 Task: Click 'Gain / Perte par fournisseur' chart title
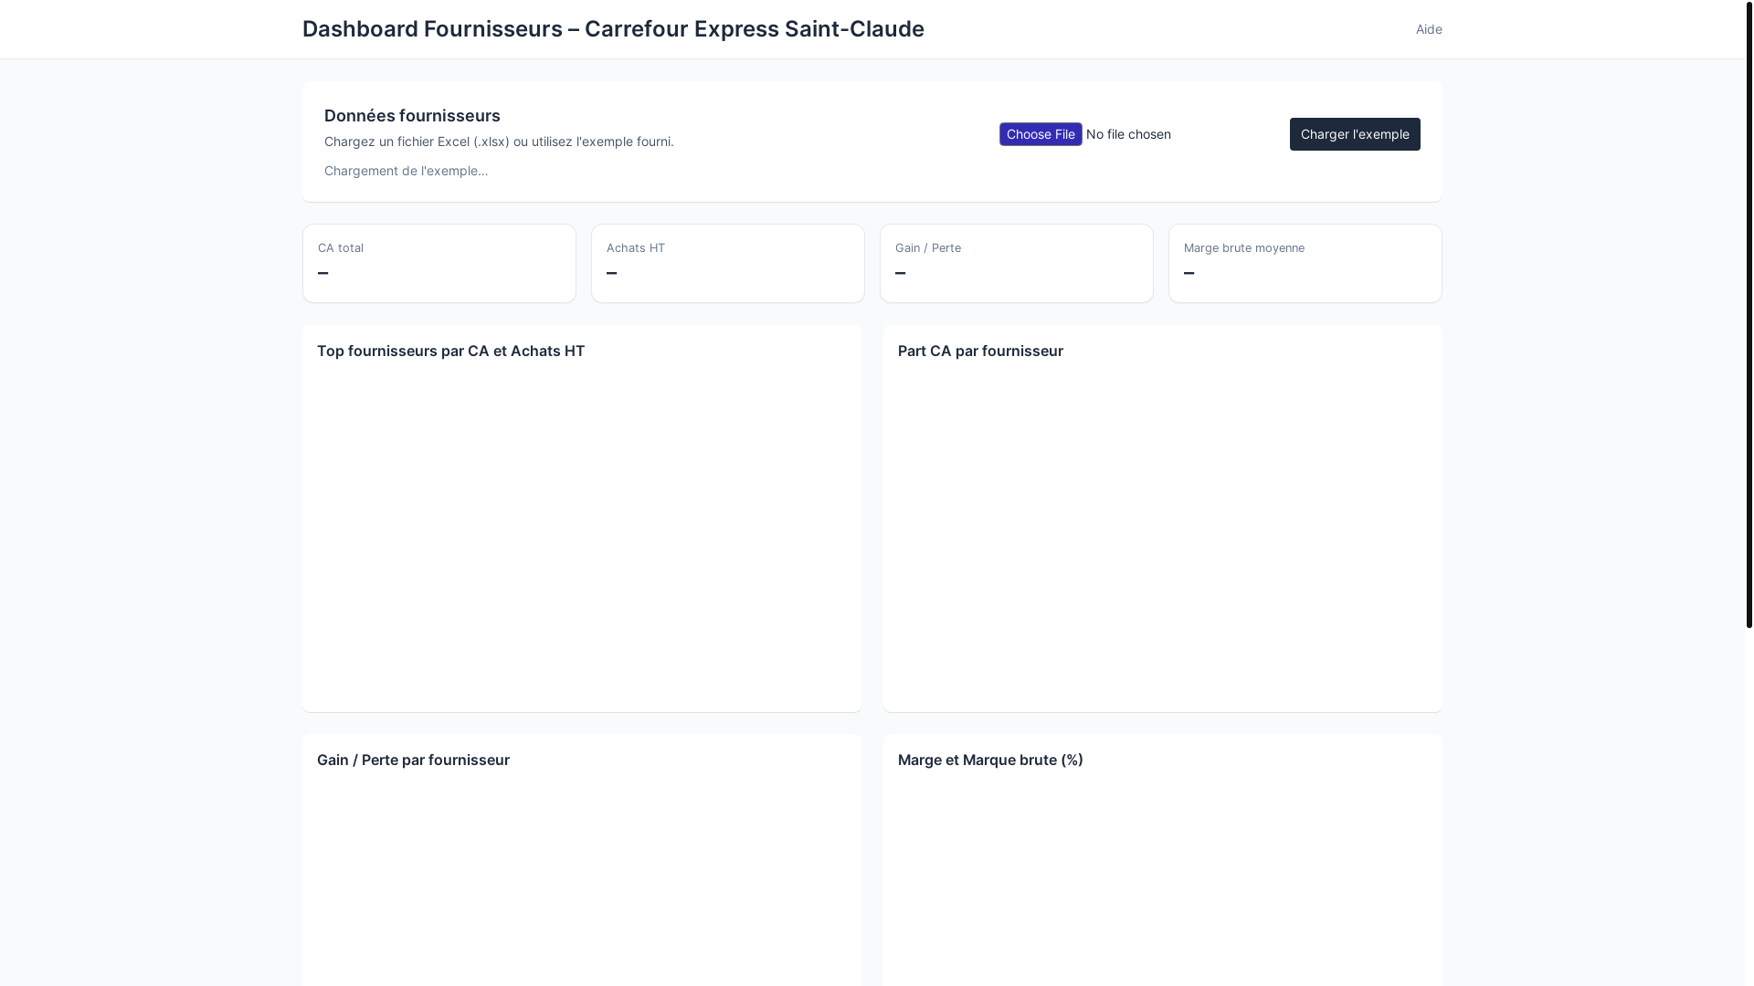pyautogui.click(x=413, y=760)
